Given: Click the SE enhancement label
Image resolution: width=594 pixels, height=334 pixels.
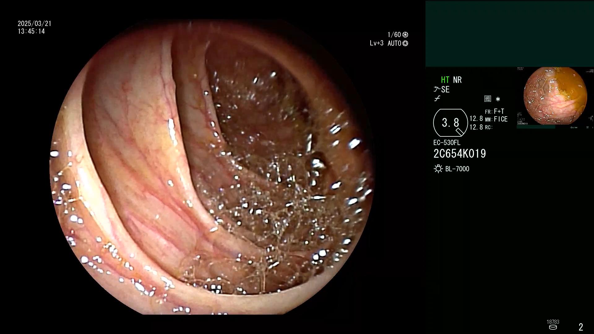Looking at the screenshot, I should [x=445, y=89].
